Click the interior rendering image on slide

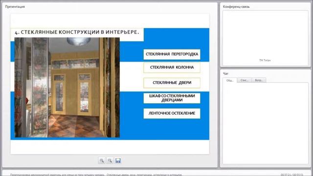pyautogui.click(x=67, y=88)
